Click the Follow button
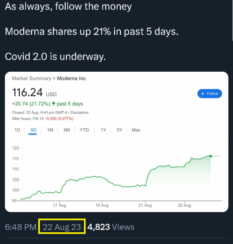233x244 pixels. [x=210, y=93]
